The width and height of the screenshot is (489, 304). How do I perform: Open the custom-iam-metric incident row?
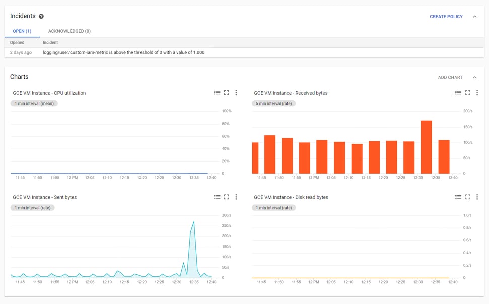click(x=244, y=53)
